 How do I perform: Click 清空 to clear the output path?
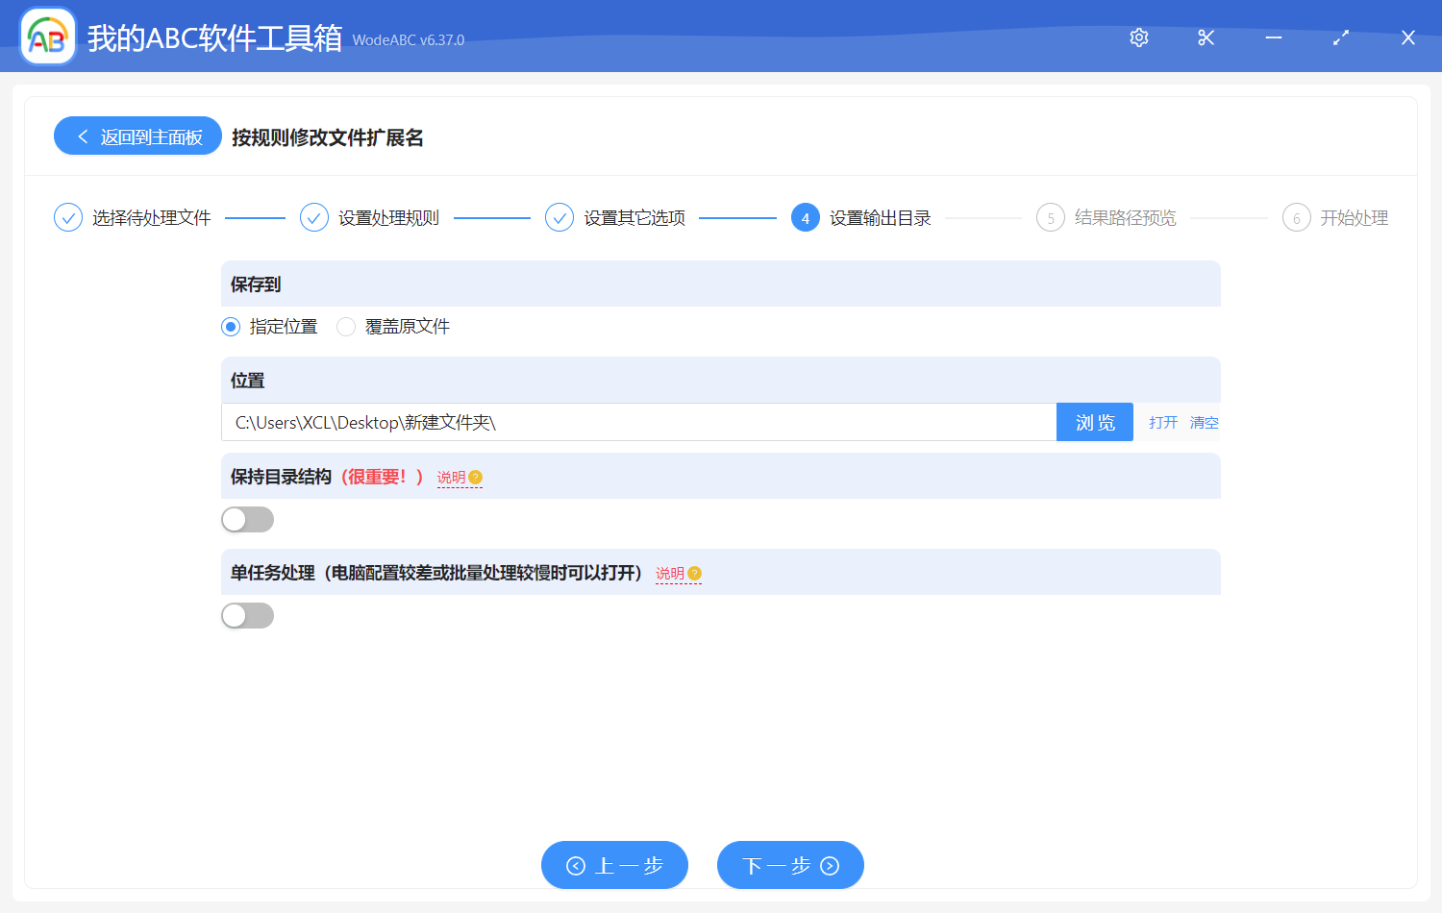click(x=1204, y=422)
